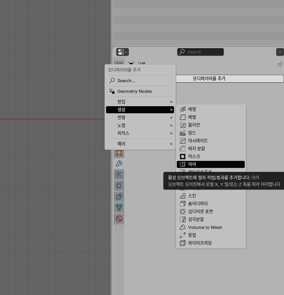Open the properties options dropdown arrow

[x=280, y=52]
